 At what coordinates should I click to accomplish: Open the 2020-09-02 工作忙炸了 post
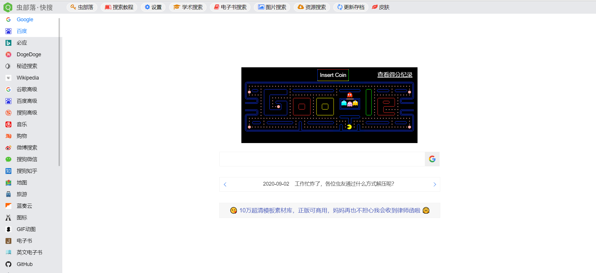pos(328,184)
